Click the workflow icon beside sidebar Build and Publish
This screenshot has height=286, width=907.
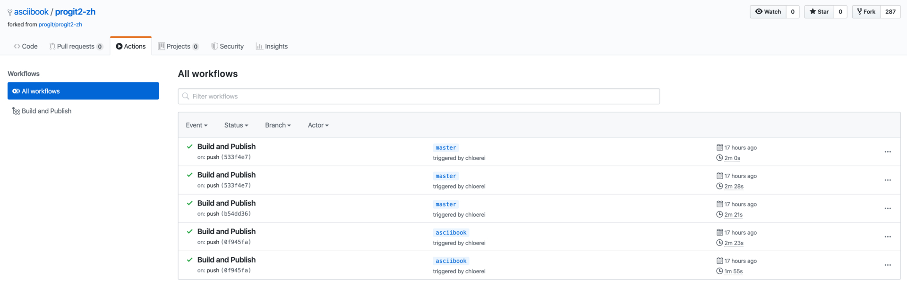[x=16, y=111]
